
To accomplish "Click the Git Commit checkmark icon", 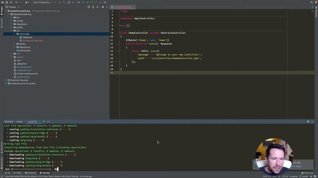I will coord(87,2).
